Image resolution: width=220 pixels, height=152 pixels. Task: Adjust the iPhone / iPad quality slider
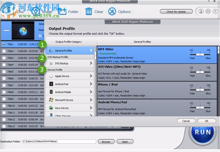click(x=200, y=90)
